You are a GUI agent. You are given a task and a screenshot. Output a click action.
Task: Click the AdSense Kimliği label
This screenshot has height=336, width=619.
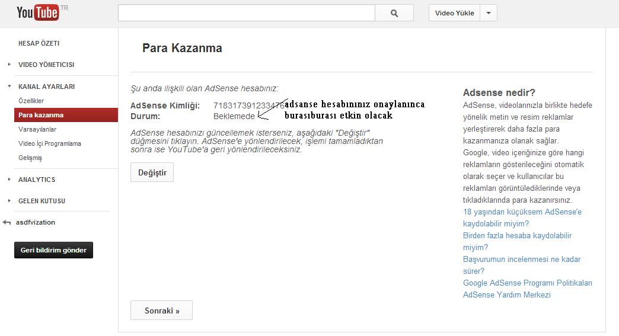coord(165,105)
